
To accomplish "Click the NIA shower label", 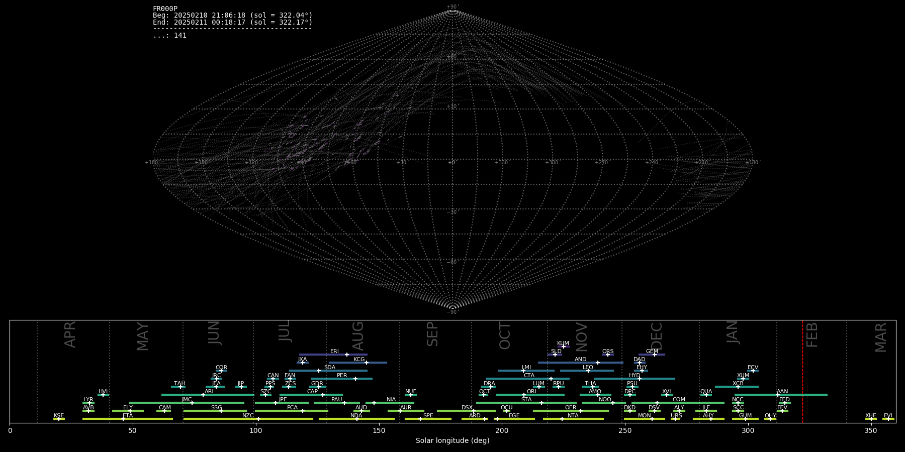I will click(391, 399).
